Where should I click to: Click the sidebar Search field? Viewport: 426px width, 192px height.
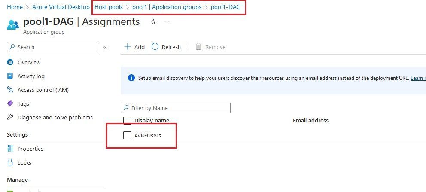pyautogui.click(x=52, y=47)
